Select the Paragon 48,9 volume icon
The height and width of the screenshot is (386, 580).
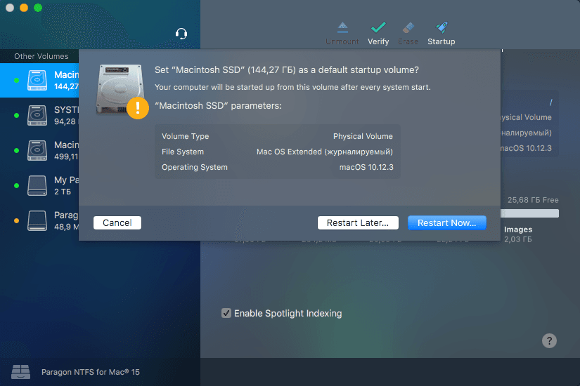coord(37,220)
